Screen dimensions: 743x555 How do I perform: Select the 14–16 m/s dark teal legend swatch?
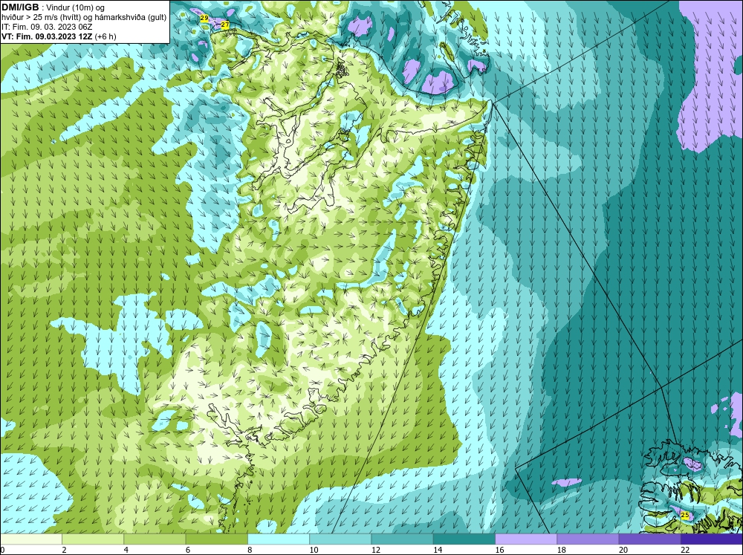point(464,539)
